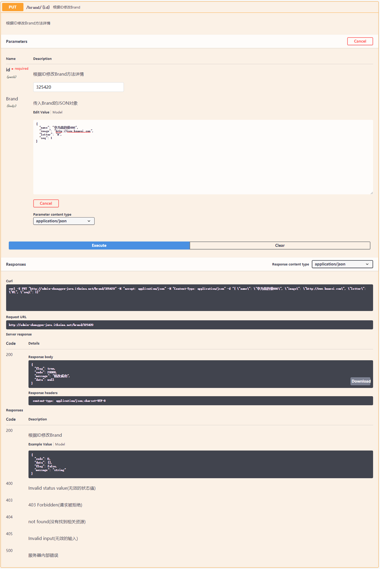Click the response body JSON block
The width and height of the screenshot is (380, 569).
[201, 374]
